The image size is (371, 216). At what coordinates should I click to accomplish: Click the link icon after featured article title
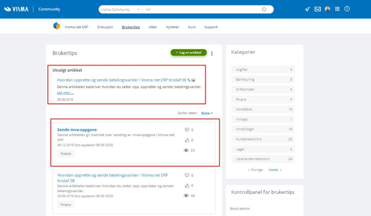[x=189, y=80]
